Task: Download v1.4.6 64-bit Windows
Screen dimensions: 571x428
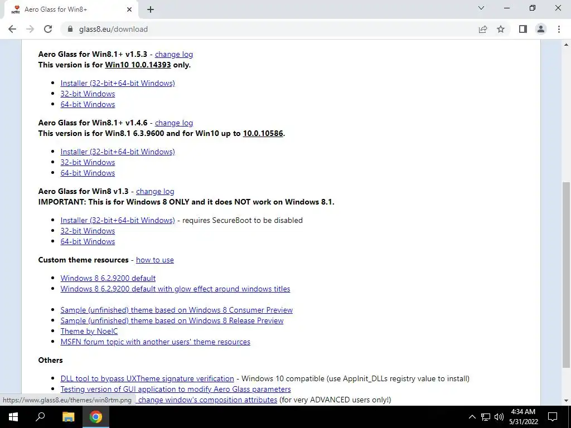Action: coord(88,173)
